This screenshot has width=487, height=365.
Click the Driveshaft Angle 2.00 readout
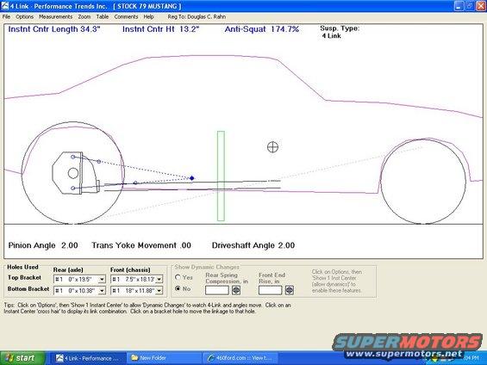pos(253,245)
